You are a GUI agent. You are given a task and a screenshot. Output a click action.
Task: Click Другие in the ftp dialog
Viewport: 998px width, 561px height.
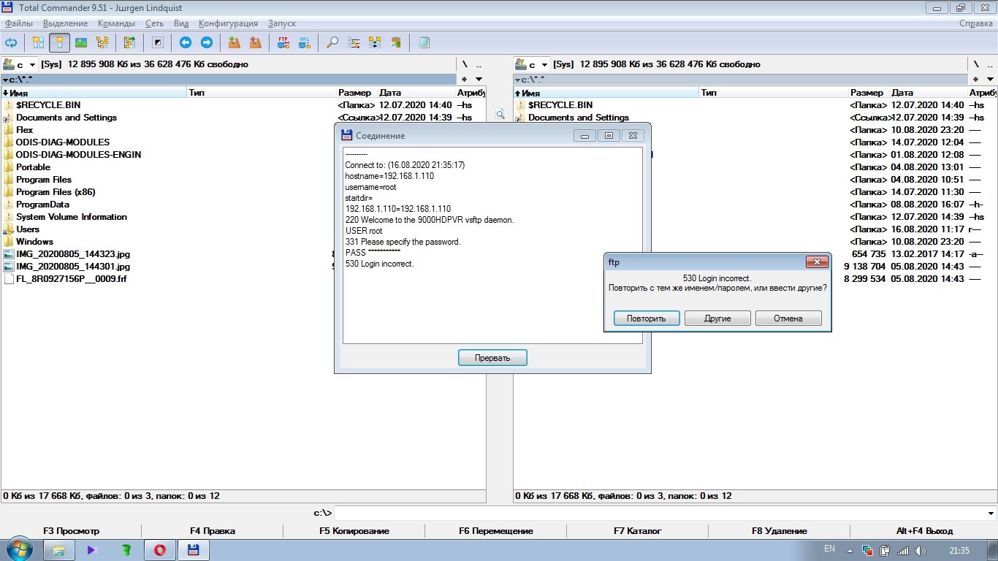click(x=717, y=318)
